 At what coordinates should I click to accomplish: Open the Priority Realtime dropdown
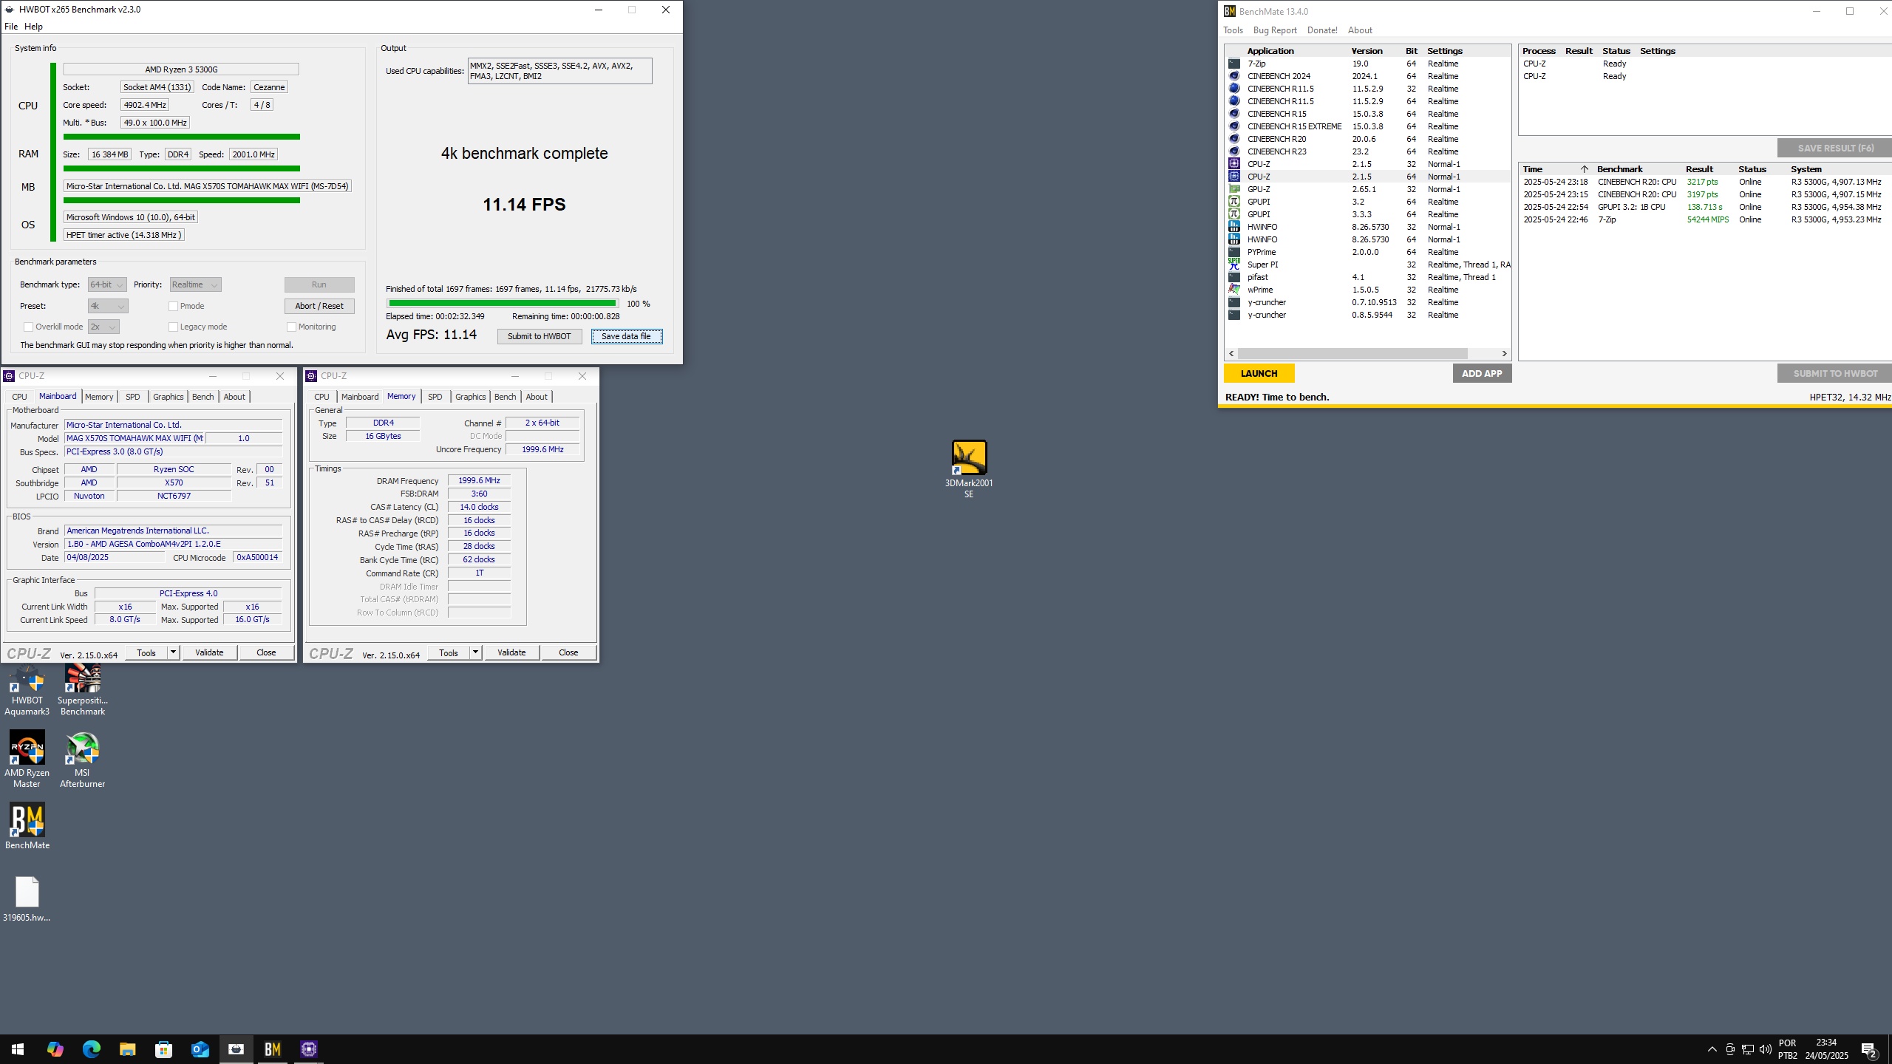pos(195,284)
